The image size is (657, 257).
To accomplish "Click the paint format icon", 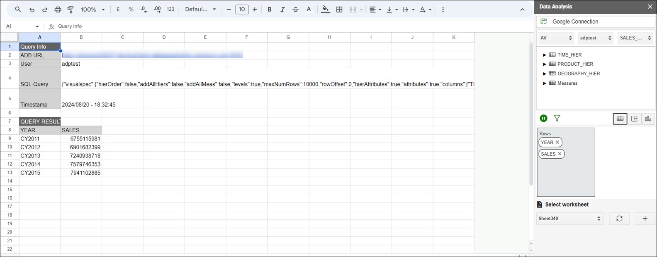I will click(71, 10).
